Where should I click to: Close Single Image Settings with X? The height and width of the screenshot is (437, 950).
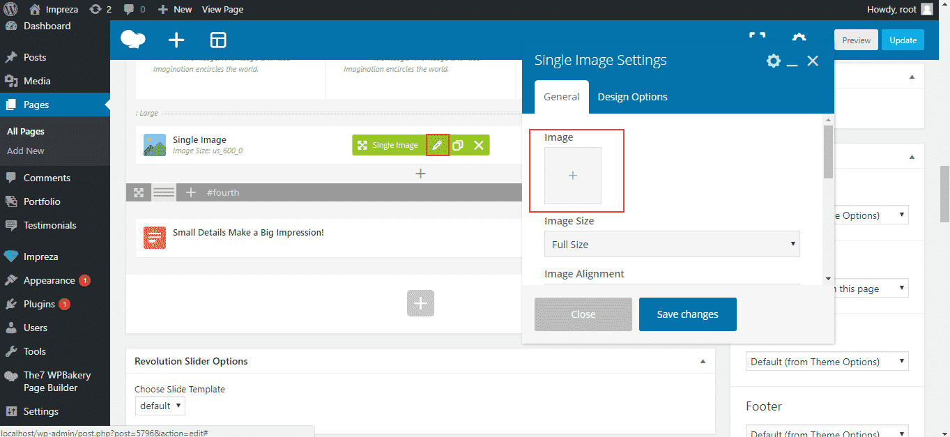pyautogui.click(x=813, y=61)
